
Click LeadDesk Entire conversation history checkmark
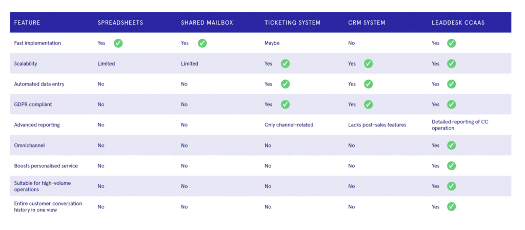(451, 206)
